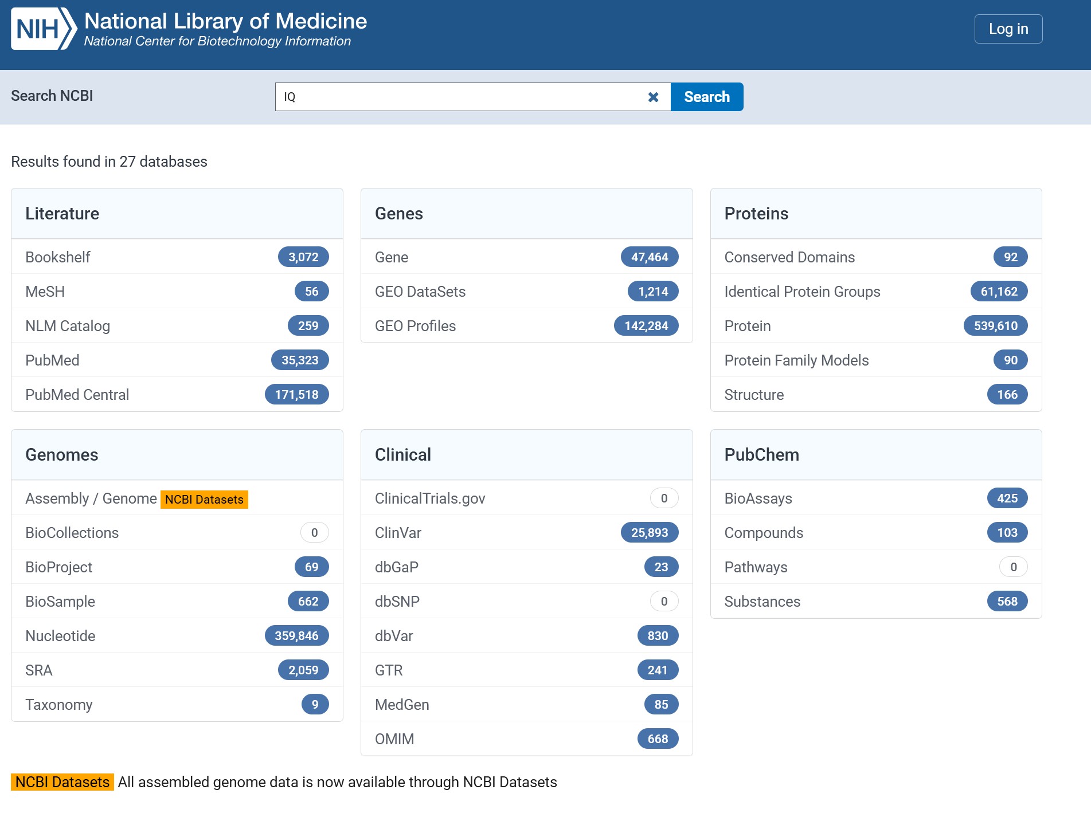Click the NIH logo icon

(44, 29)
